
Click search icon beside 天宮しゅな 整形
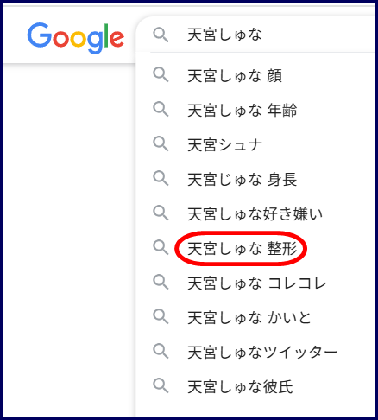click(161, 248)
